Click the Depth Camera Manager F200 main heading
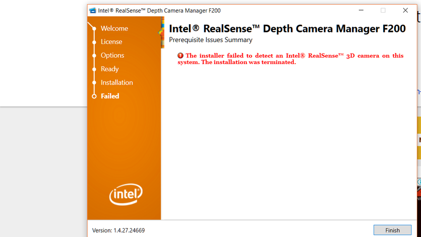The height and width of the screenshot is (237, 421). 287,28
